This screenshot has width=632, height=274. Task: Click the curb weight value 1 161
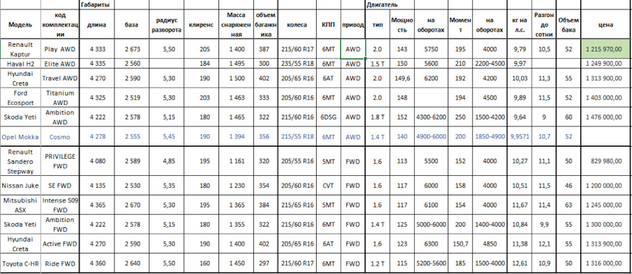click(236, 161)
